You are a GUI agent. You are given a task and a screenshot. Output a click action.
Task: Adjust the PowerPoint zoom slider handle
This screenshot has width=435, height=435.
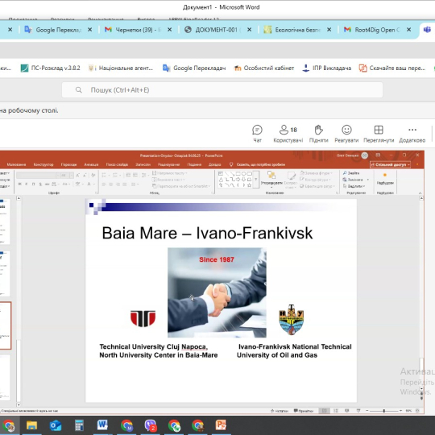pyautogui.click(x=384, y=411)
